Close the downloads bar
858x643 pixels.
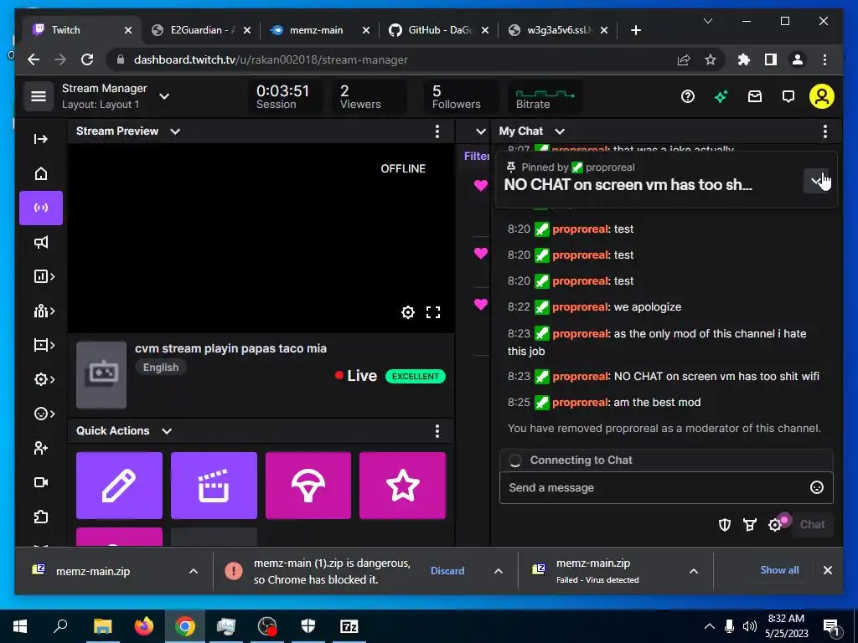click(827, 570)
